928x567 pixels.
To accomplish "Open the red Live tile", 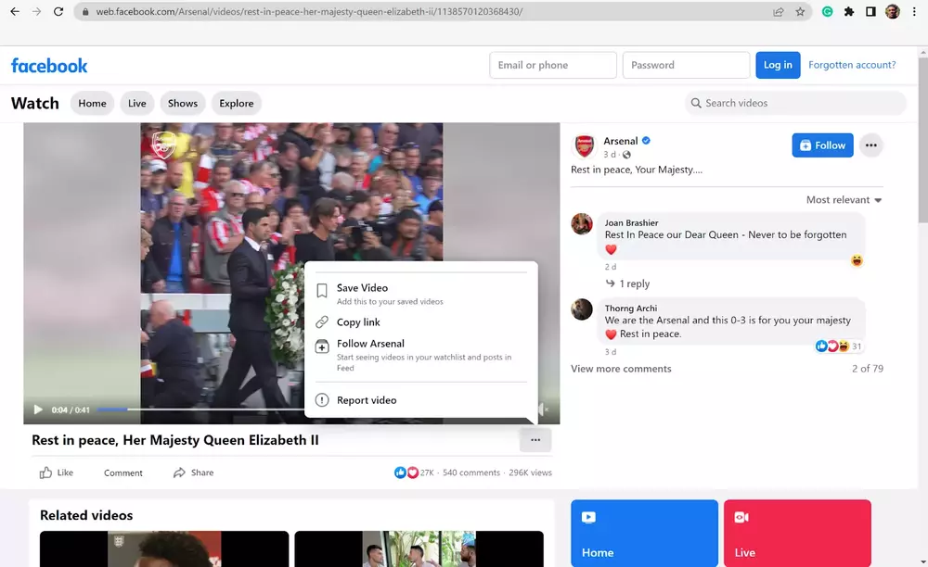I will (x=797, y=534).
